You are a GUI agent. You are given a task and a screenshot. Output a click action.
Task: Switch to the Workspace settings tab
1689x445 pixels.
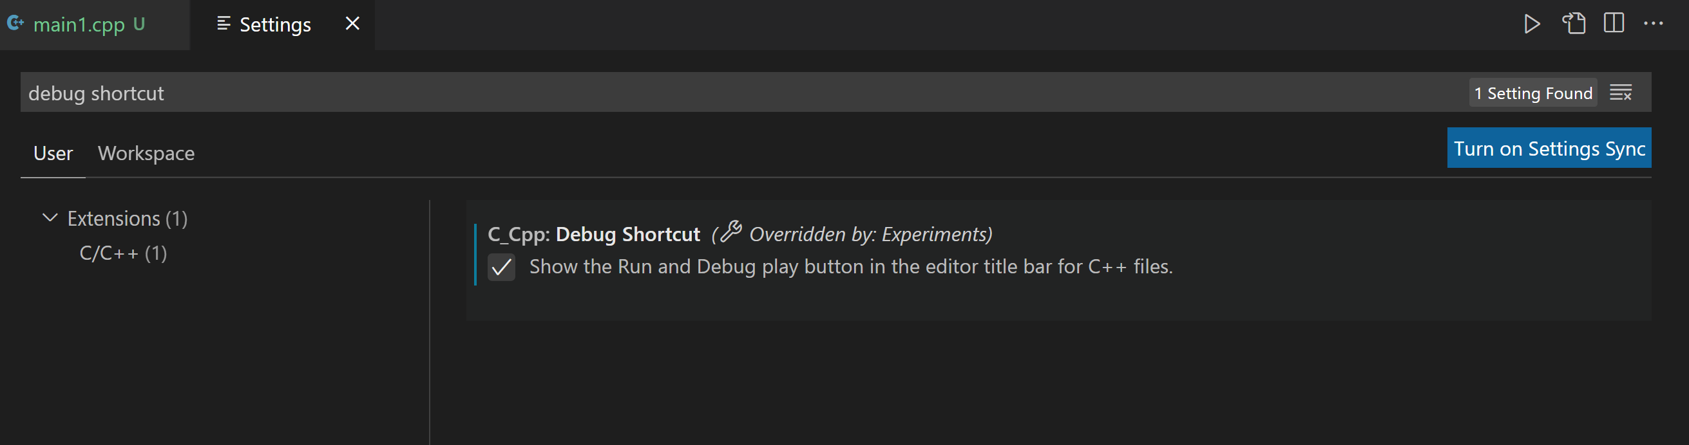click(146, 153)
